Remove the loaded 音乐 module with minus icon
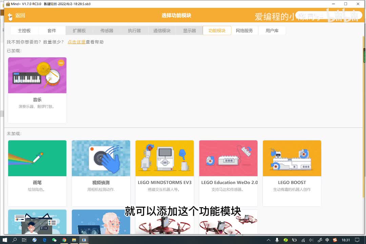This screenshot has width=366, height=244. [x=61, y=63]
